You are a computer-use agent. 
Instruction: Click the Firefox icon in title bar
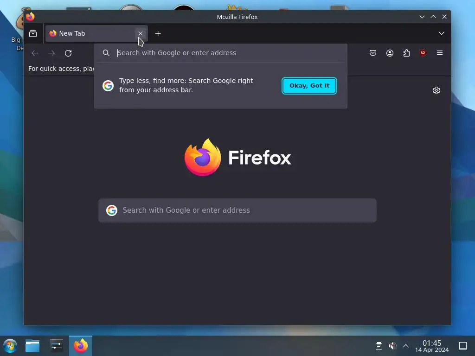click(30, 17)
